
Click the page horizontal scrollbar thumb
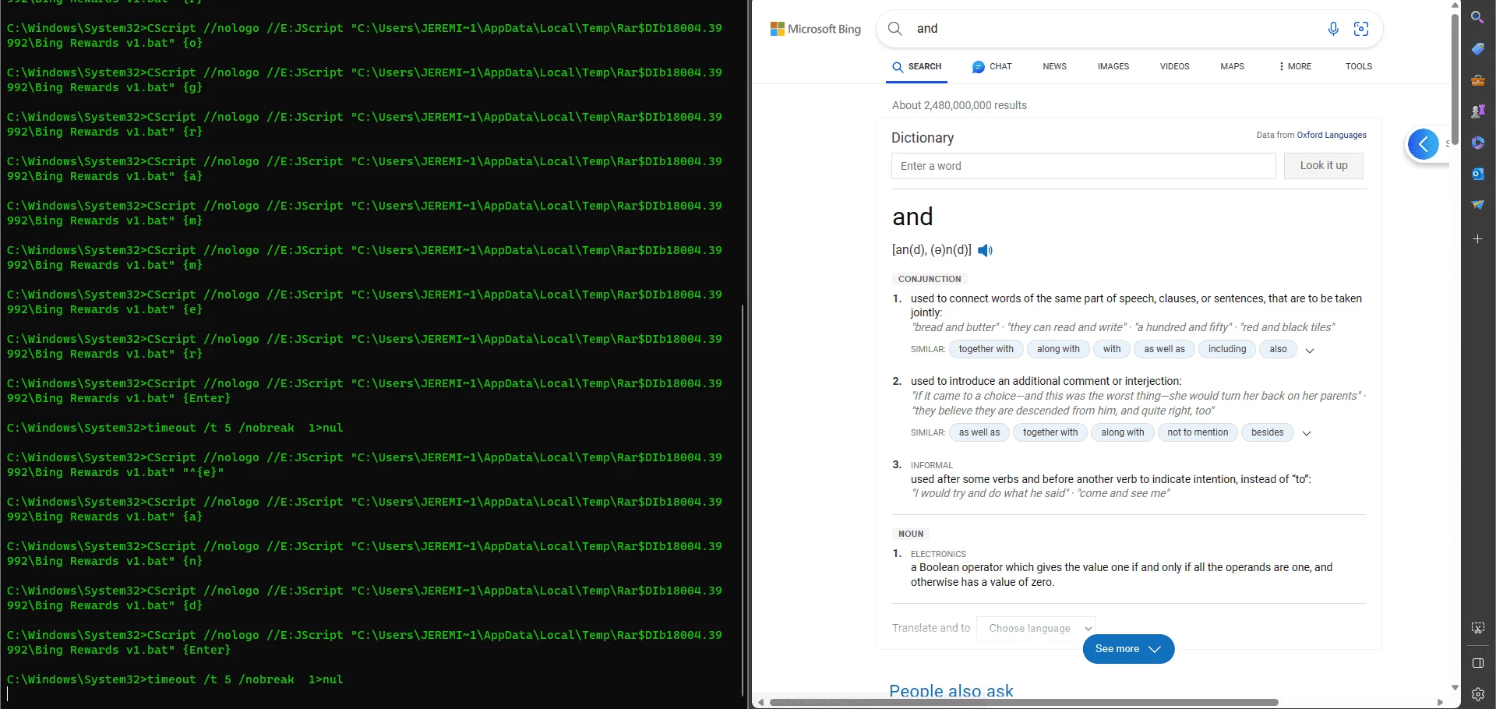click(x=1024, y=702)
